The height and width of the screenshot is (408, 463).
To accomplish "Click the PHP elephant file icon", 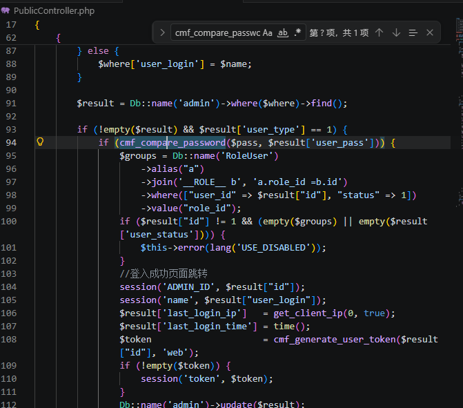I will 6,11.
